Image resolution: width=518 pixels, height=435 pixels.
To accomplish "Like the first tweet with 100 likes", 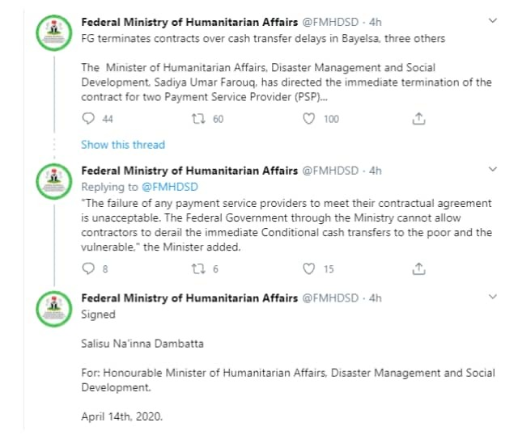I will (308, 119).
